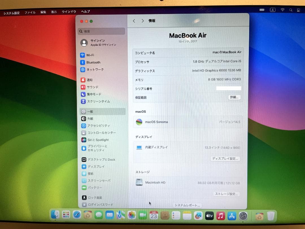Open コントロールセンター settings in sidebar
Viewport: 305px width, 229px height.
click(x=102, y=133)
